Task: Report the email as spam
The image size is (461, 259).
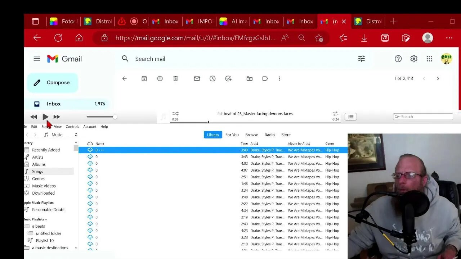Action: tap(160, 78)
